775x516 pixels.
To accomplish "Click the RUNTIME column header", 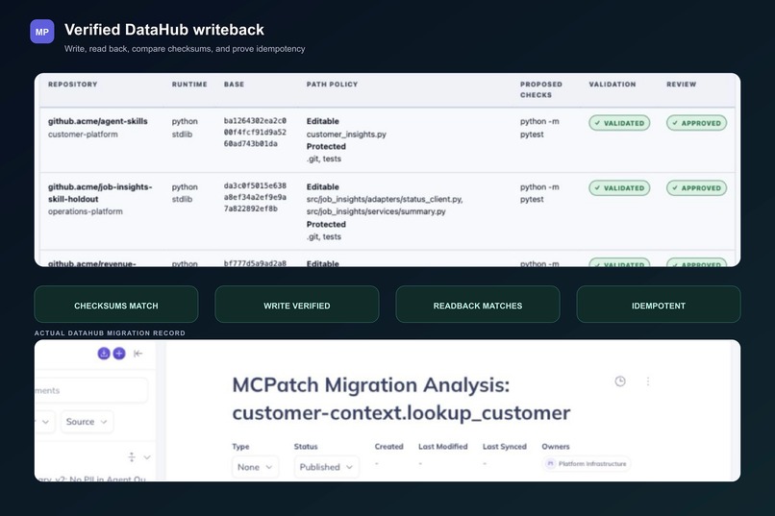I will tap(189, 85).
